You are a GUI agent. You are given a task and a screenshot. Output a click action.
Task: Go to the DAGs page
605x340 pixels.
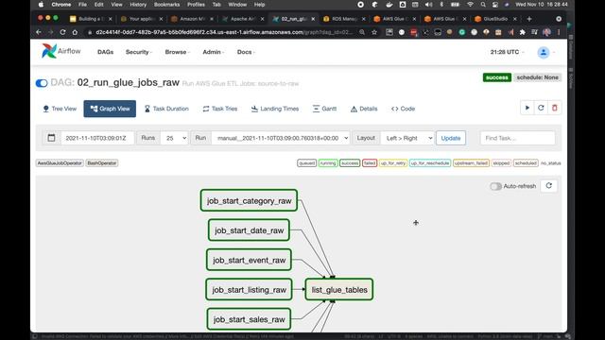click(x=105, y=52)
